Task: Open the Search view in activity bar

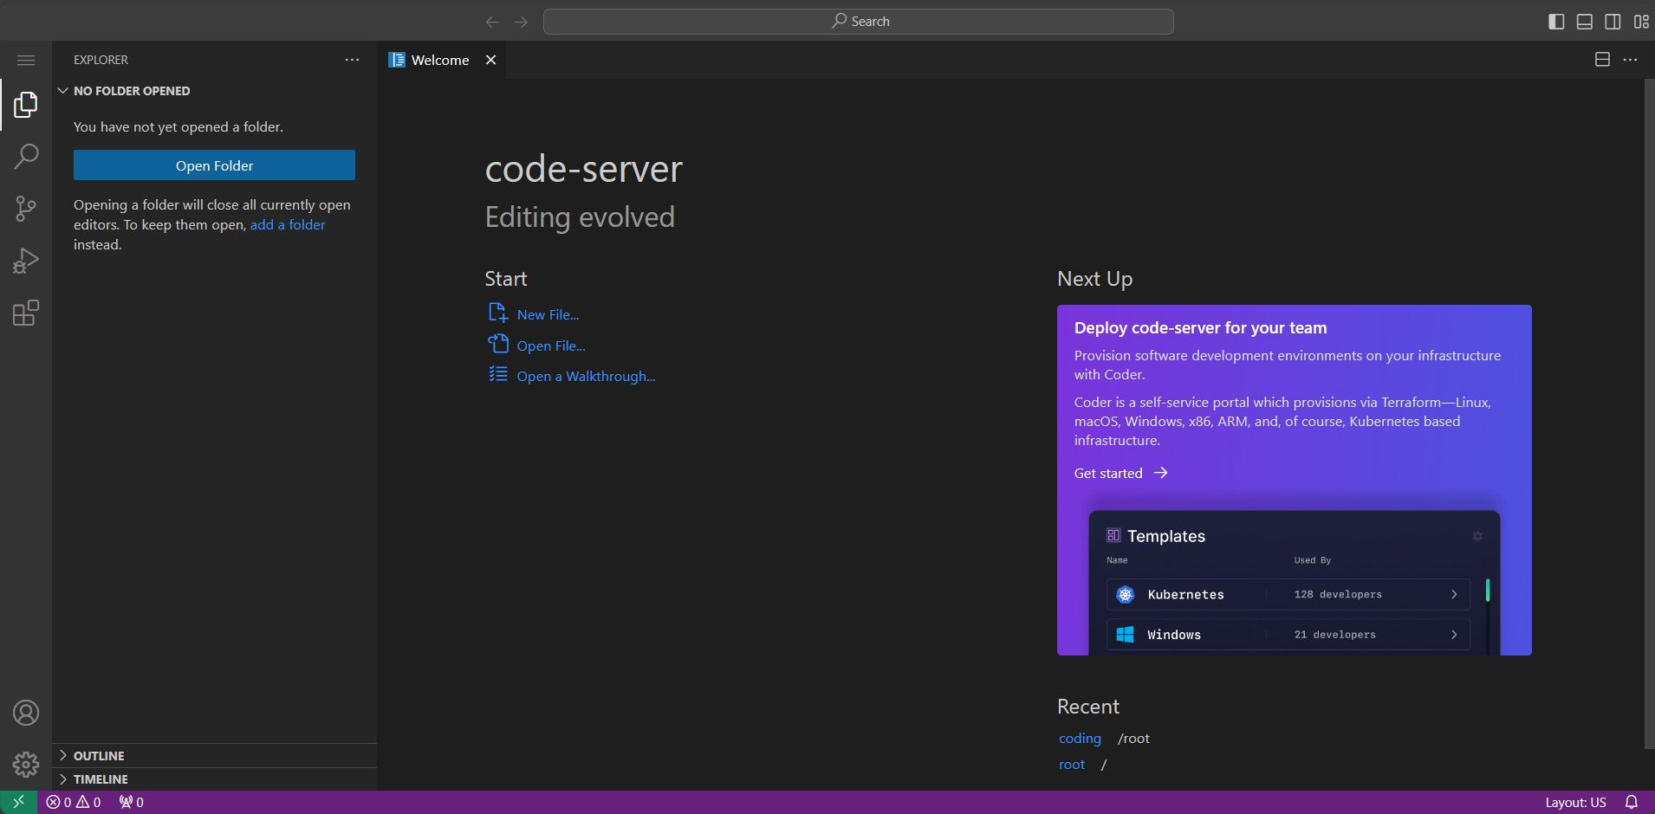Action: click(26, 157)
